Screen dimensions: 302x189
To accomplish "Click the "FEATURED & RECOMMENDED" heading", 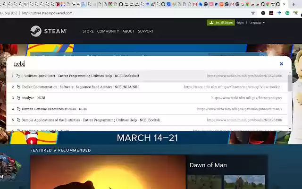I will click(60, 150).
